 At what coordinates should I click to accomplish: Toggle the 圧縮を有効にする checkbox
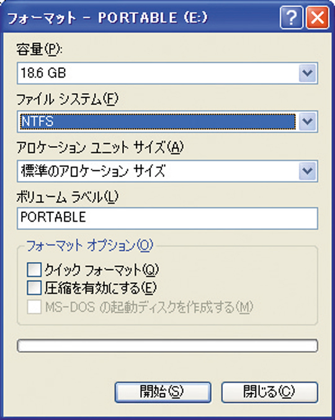[34, 288]
